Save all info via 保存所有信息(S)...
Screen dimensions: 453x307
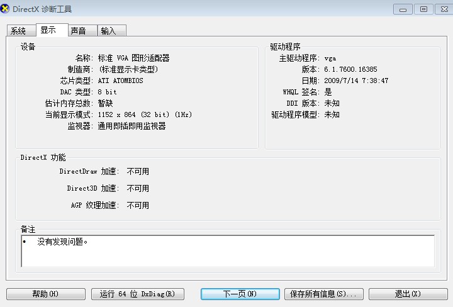[x=324, y=294]
